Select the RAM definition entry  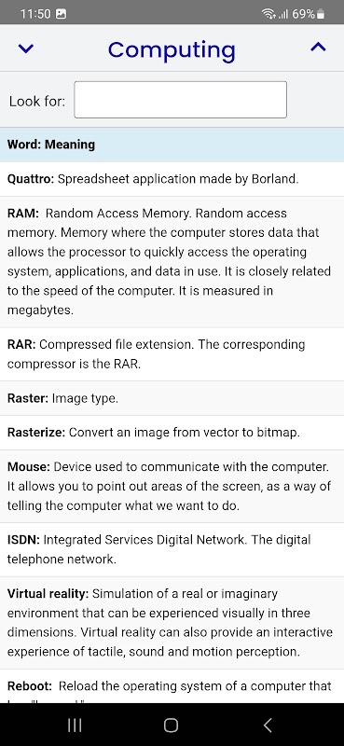pos(172,262)
